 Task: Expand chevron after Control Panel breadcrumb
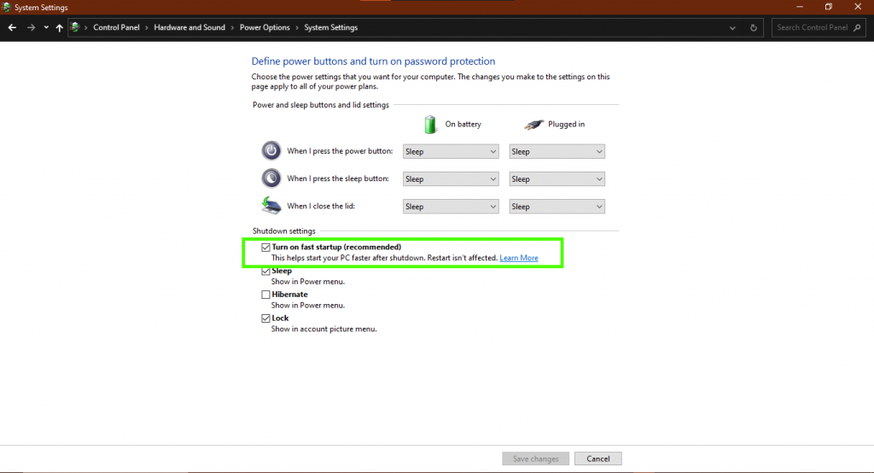coord(147,27)
